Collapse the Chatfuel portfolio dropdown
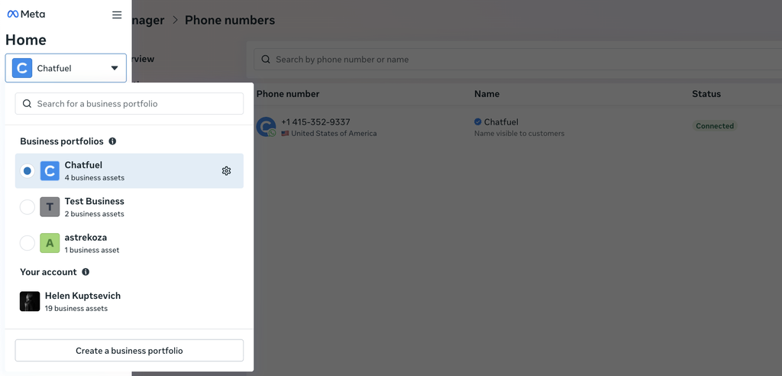Screen dimensions: 782x376 pyautogui.click(x=66, y=68)
